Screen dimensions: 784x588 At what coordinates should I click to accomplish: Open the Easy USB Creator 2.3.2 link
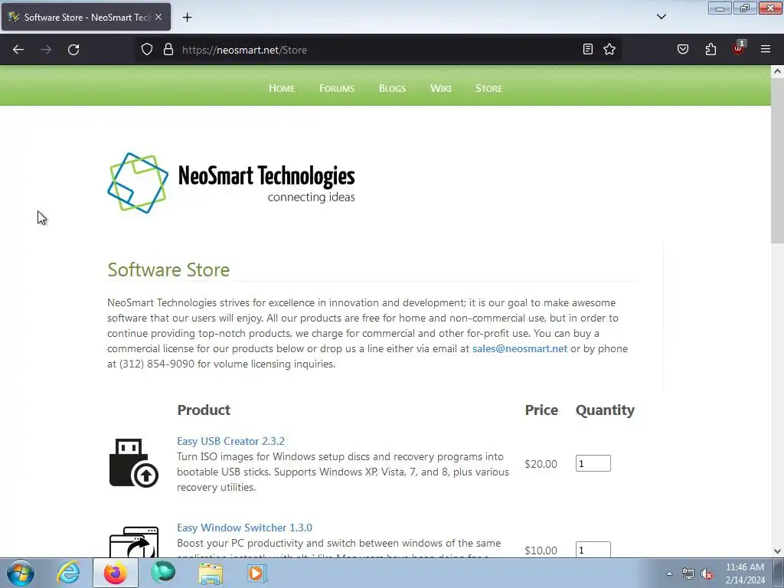coord(230,441)
